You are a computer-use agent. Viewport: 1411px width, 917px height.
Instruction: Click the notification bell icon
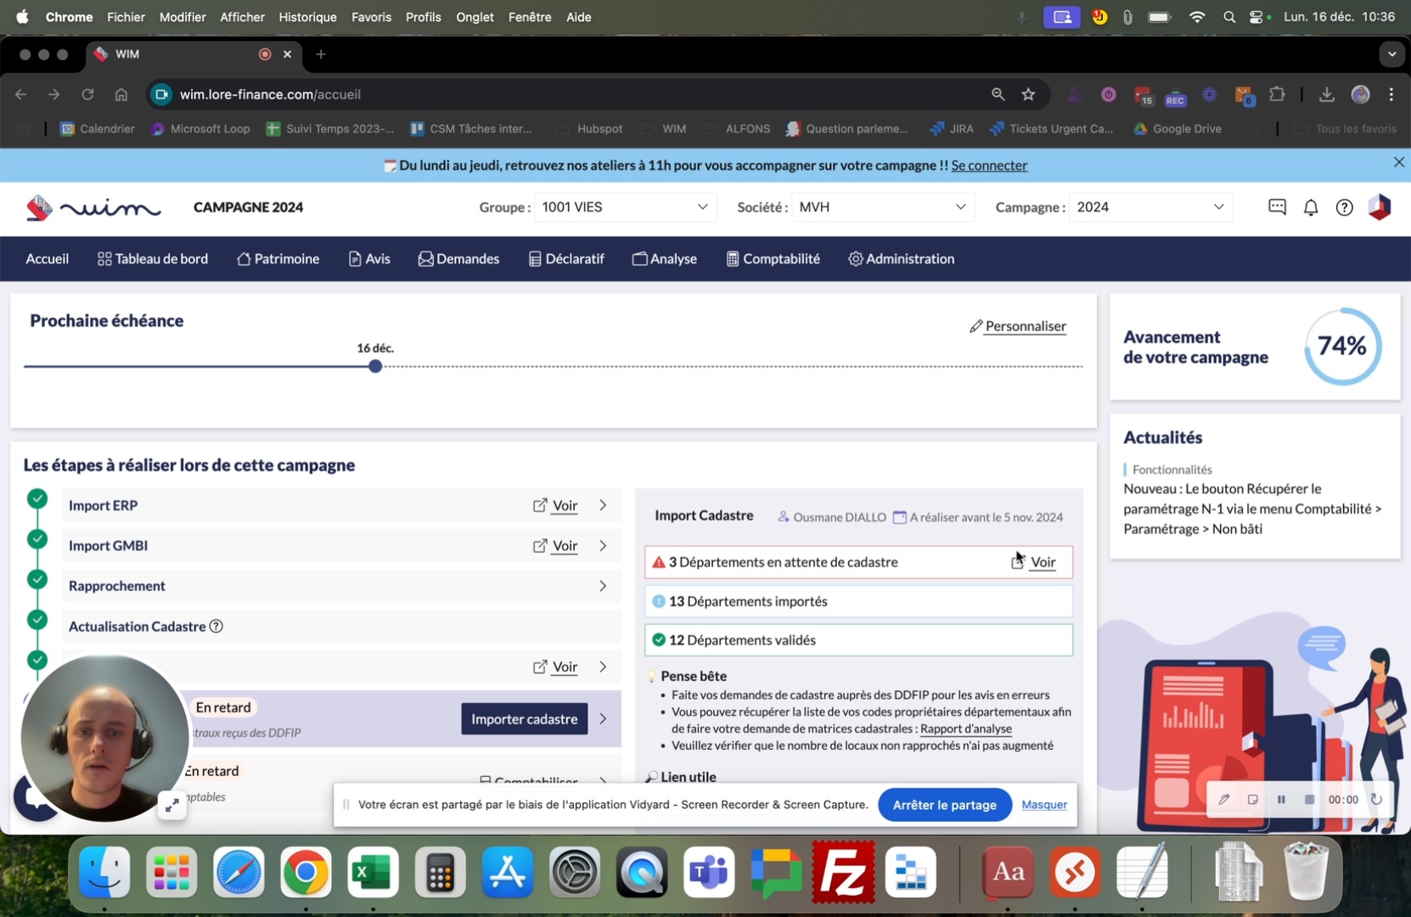(x=1310, y=207)
